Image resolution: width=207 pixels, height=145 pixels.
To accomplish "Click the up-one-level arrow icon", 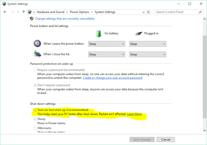I will [24, 12].
